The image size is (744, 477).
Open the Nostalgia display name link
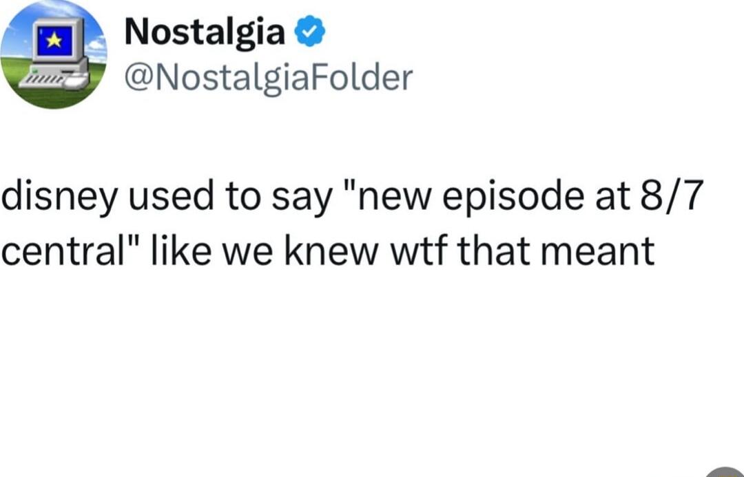click(x=205, y=32)
